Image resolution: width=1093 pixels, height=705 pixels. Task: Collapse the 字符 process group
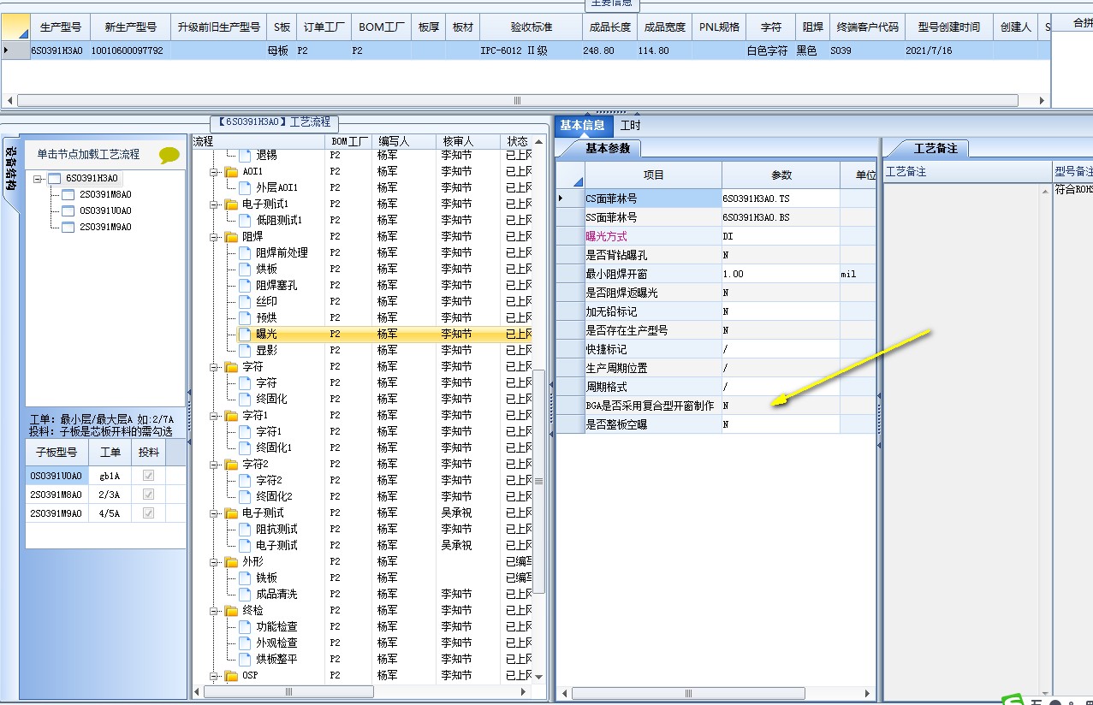(x=214, y=366)
